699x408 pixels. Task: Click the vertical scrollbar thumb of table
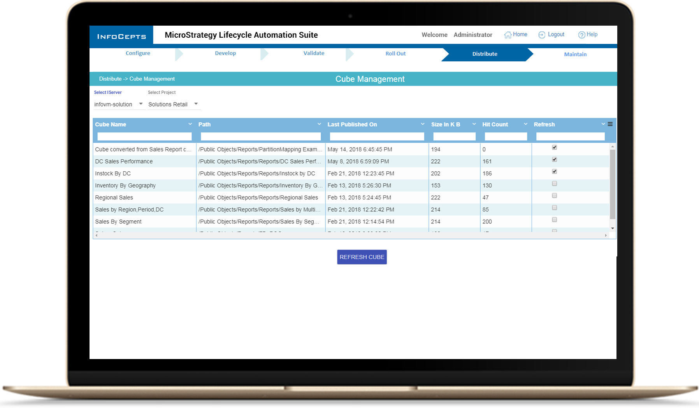(x=613, y=185)
